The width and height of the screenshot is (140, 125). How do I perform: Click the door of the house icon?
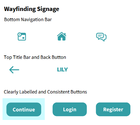[x=62, y=39]
